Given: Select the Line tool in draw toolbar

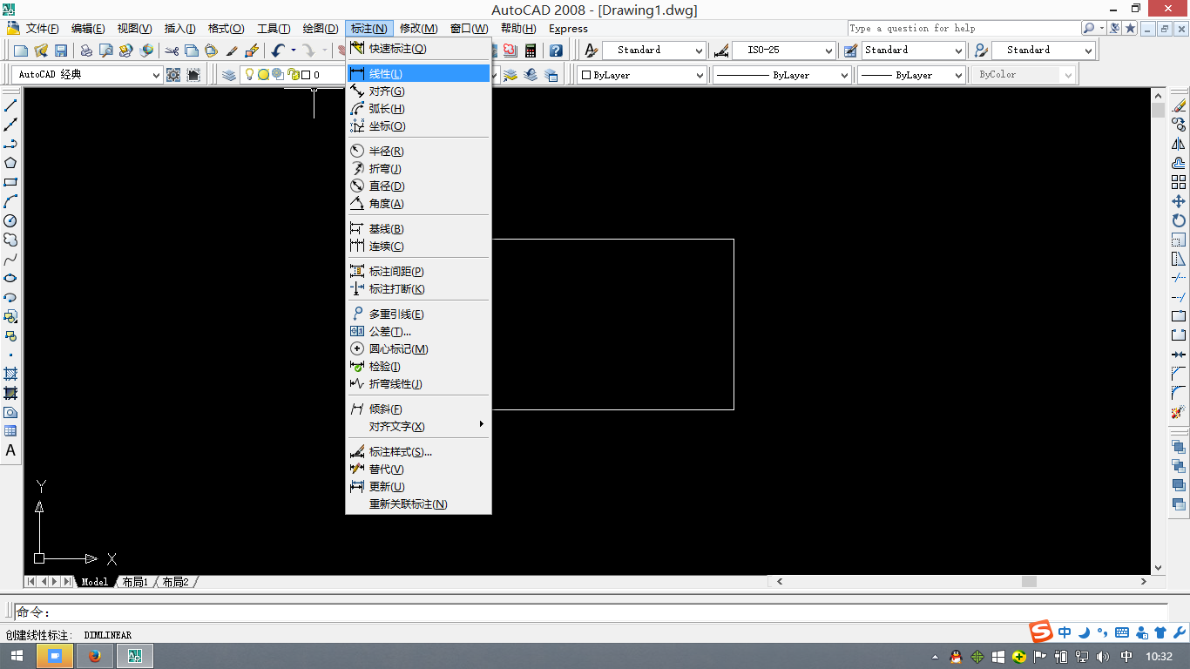Looking at the screenshot, I should point(10,105).
